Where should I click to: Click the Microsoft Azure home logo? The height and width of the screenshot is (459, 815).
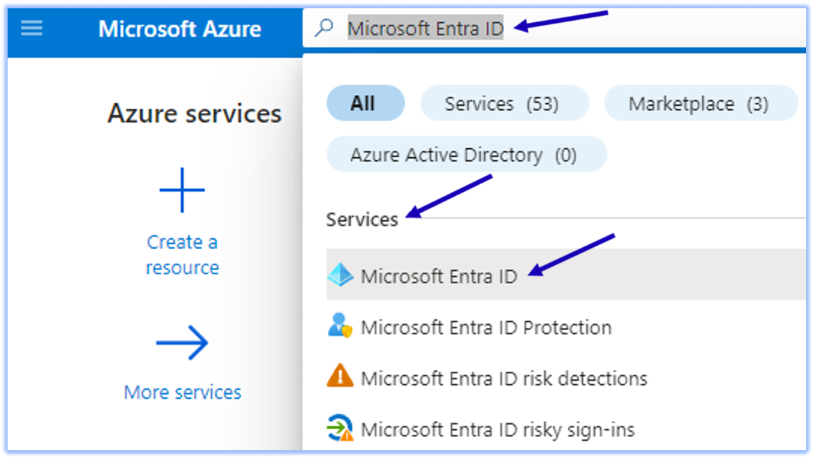click(180, 29)
